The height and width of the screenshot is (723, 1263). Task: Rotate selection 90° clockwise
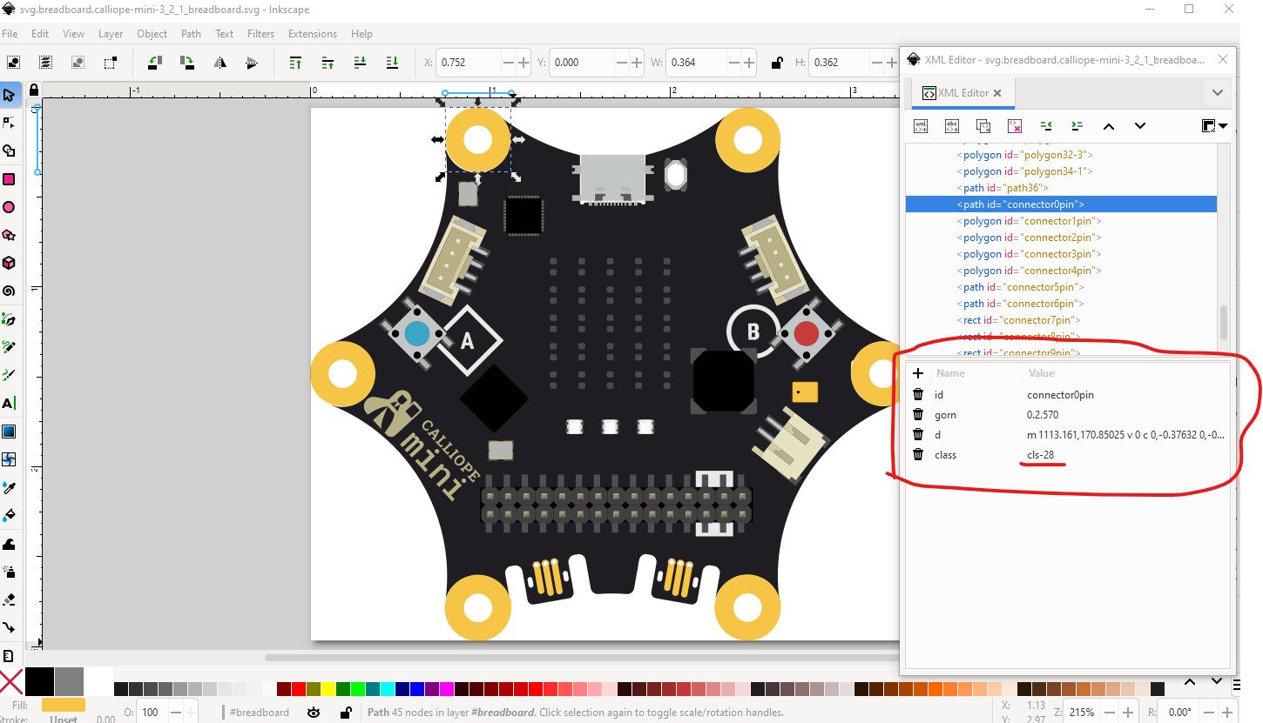187,63
